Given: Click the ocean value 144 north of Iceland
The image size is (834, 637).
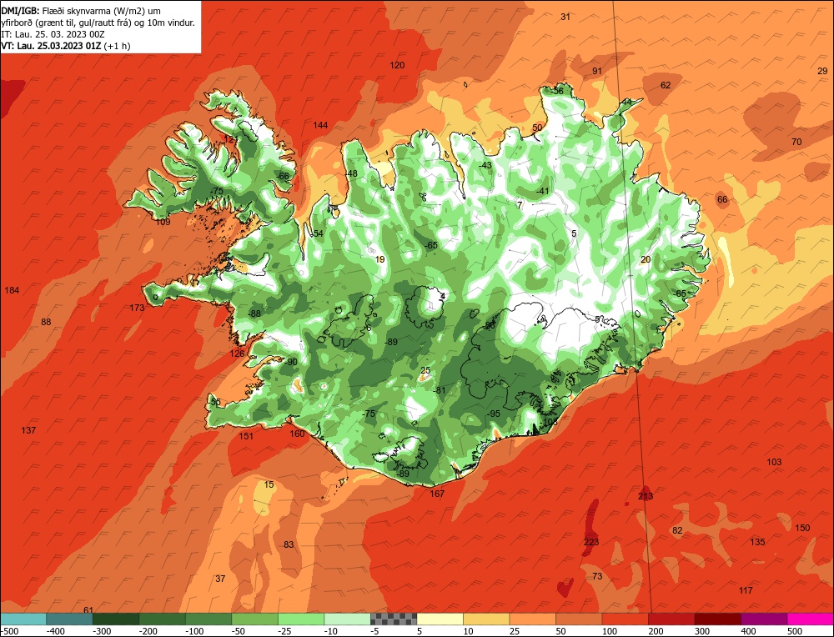Looking at the screenshot, I should point(320,125).
